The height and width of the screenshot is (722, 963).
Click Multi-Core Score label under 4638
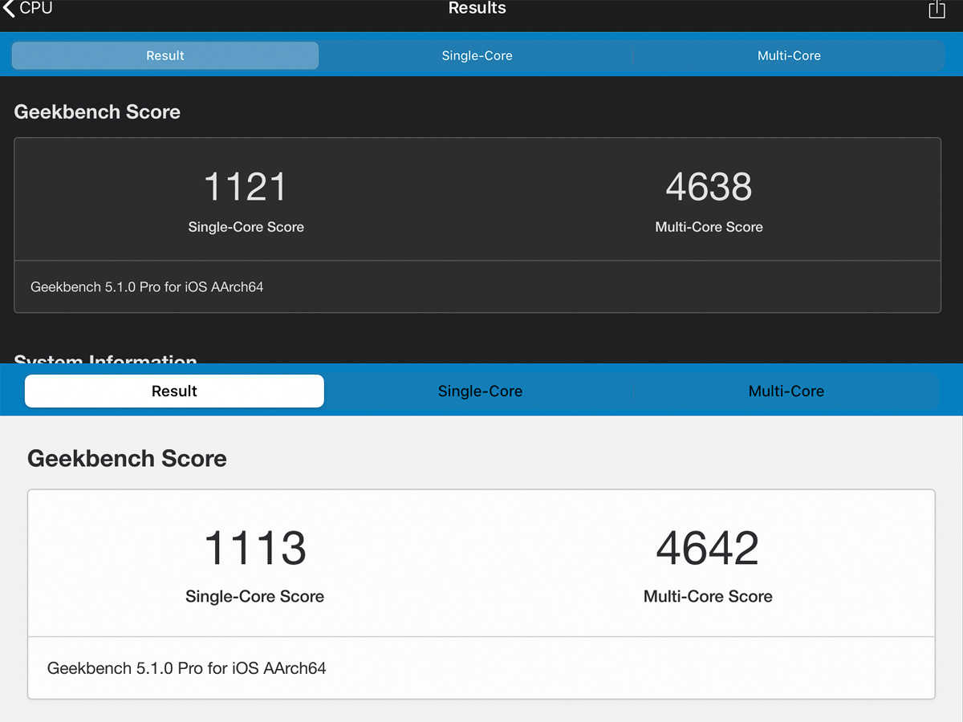click(709, 227)
